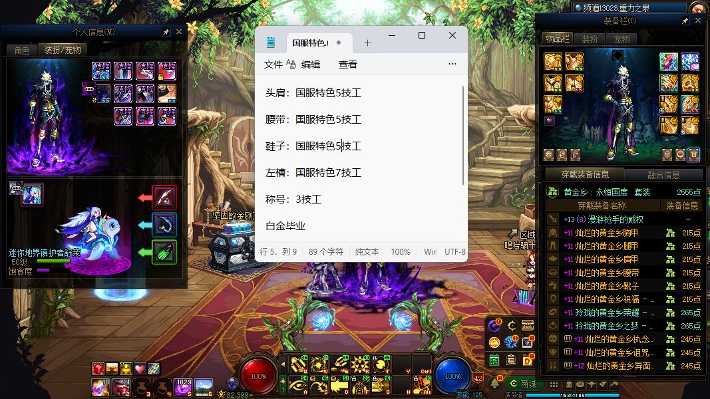Expand the Notepad three-dots overflow menu
The width and height of the screenshot is (710, 399).
(452, 65)
